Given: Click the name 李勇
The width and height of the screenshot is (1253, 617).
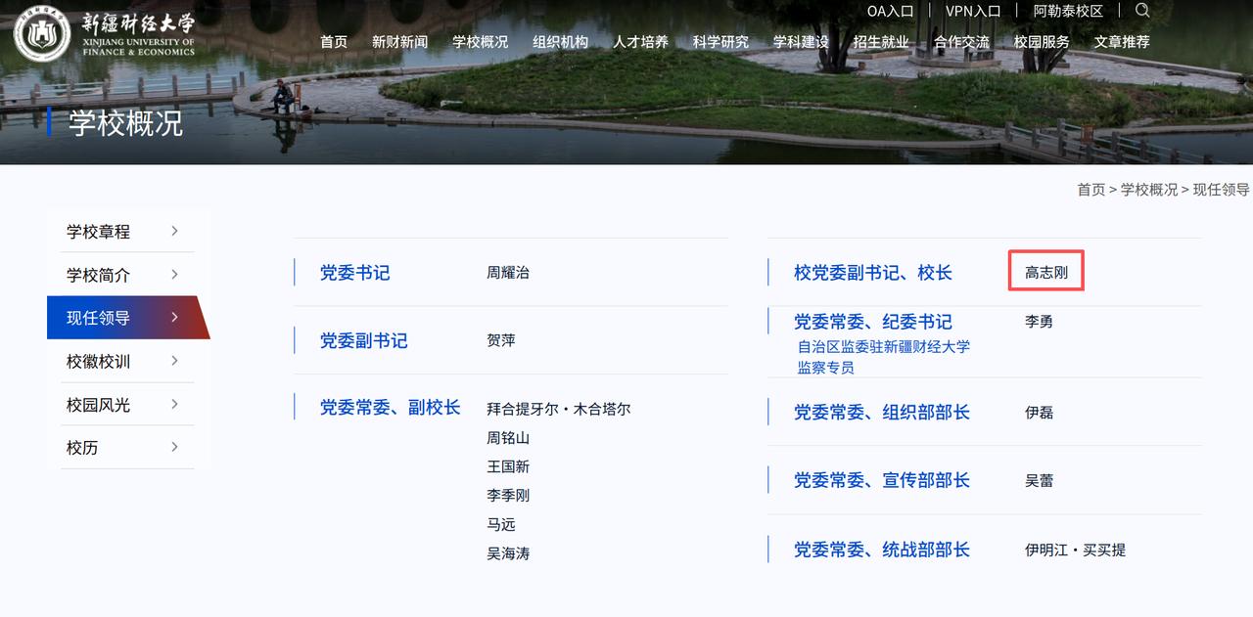Looking at the screenshot, I should tap(1040, 322).
